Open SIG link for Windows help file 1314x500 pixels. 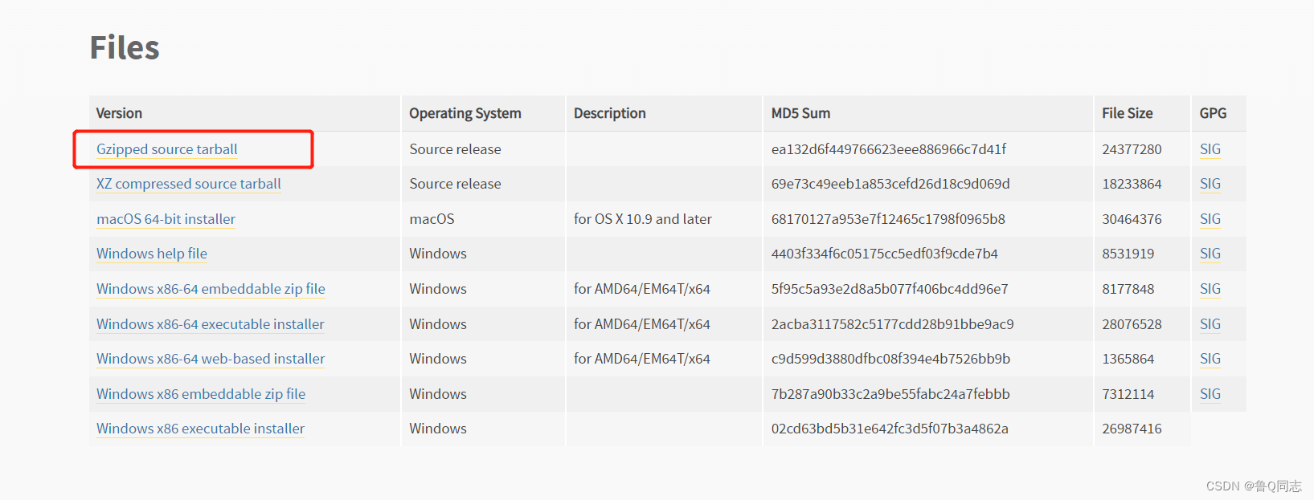(x=1210, y=254)
